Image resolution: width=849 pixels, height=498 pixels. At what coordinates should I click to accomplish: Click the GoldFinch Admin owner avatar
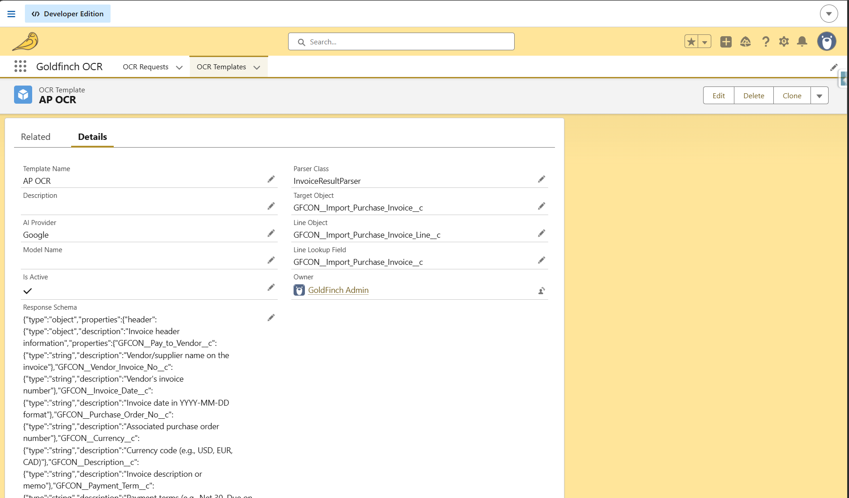[x=299, y=290]
